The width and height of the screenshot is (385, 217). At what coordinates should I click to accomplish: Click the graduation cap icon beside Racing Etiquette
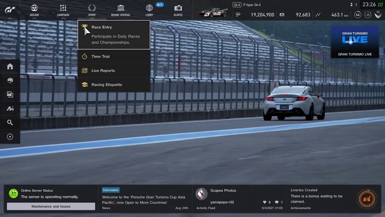[85, 85]
